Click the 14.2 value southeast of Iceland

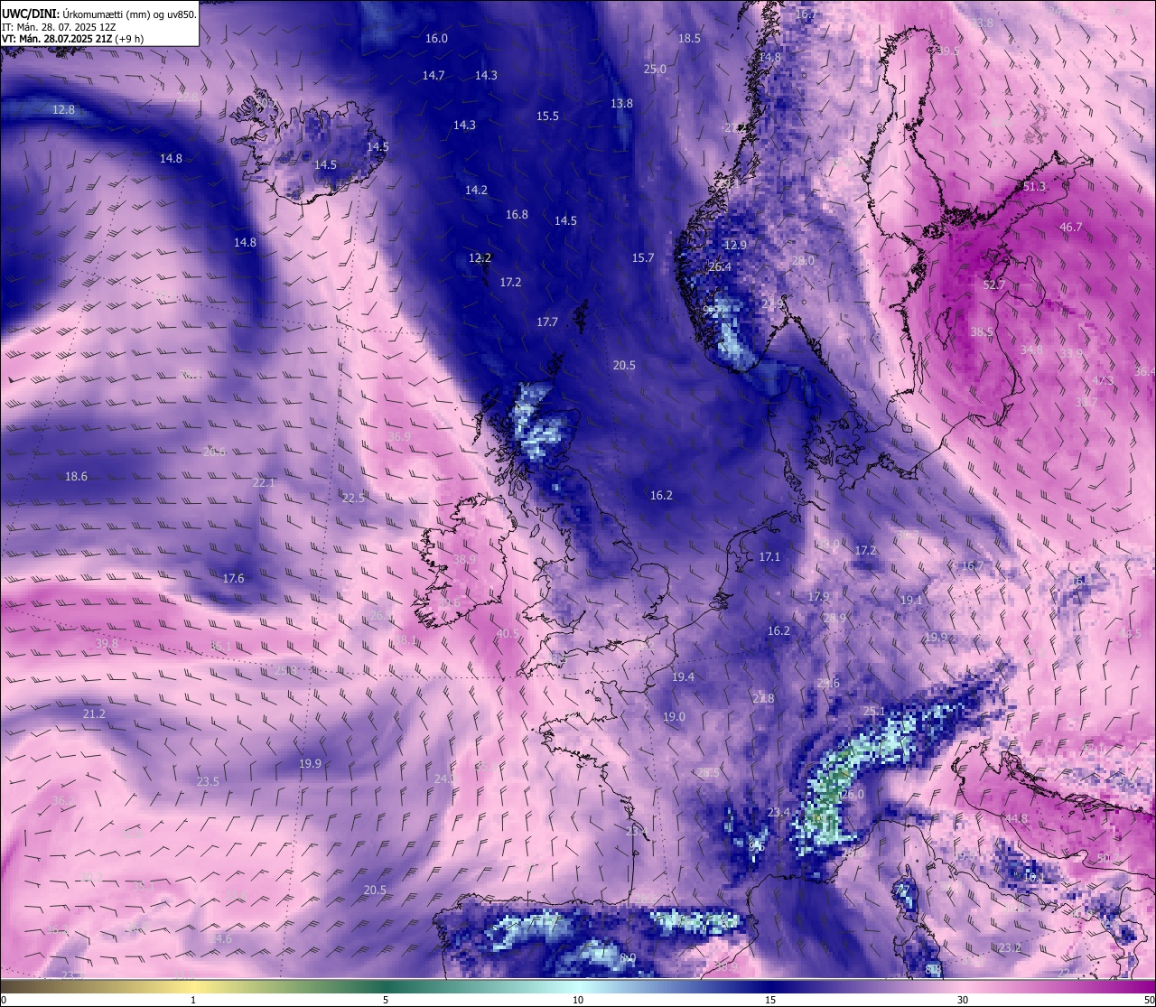[476, 190]
